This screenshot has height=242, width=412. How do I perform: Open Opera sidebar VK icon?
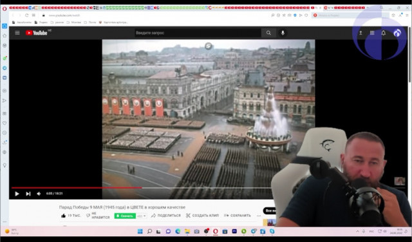5,78
